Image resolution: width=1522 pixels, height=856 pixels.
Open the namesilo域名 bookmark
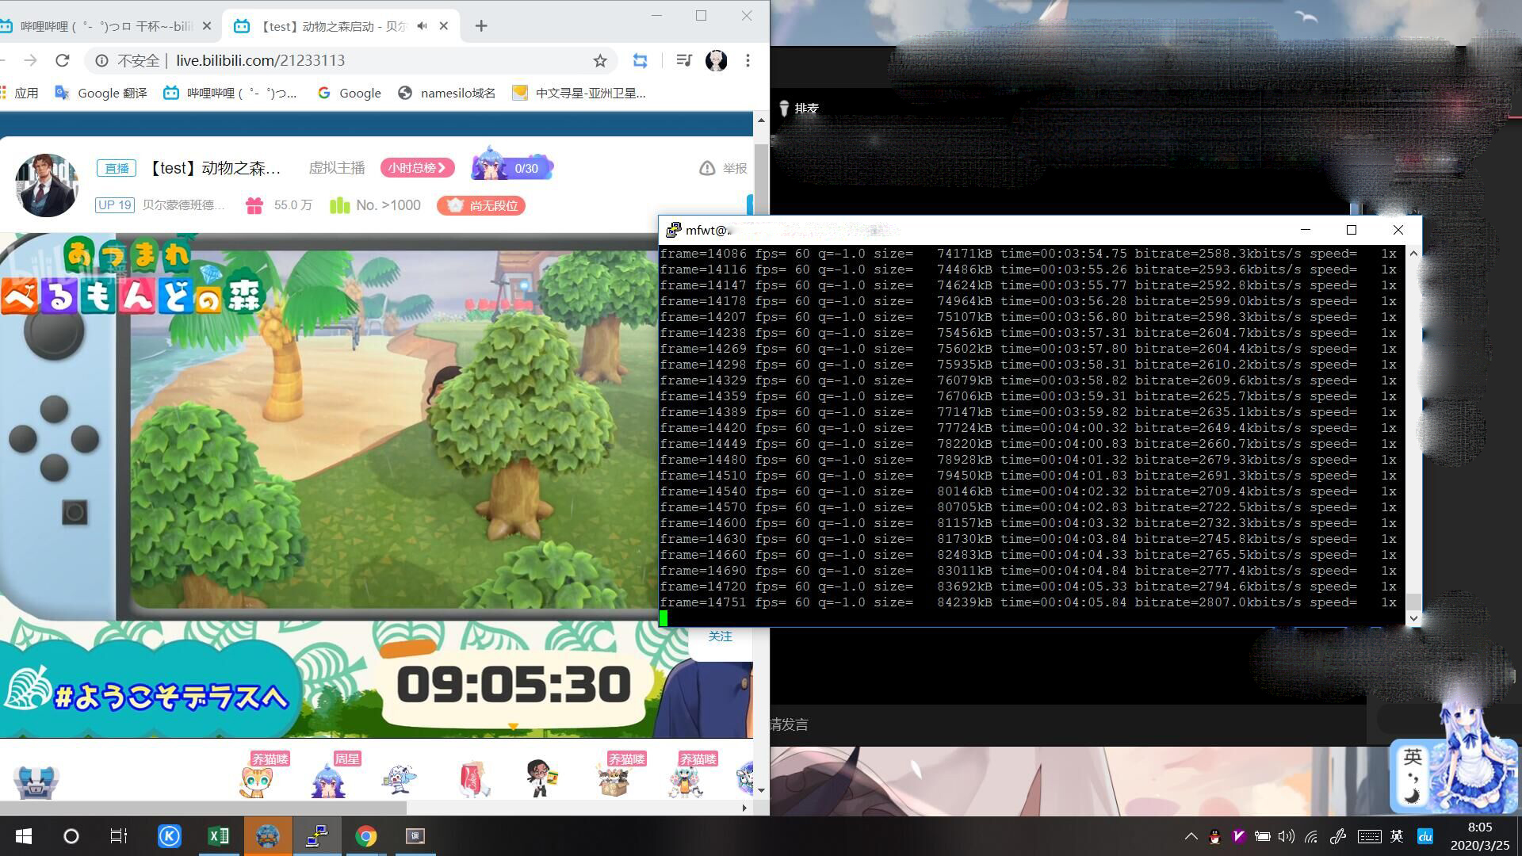(x=446, y=93)
